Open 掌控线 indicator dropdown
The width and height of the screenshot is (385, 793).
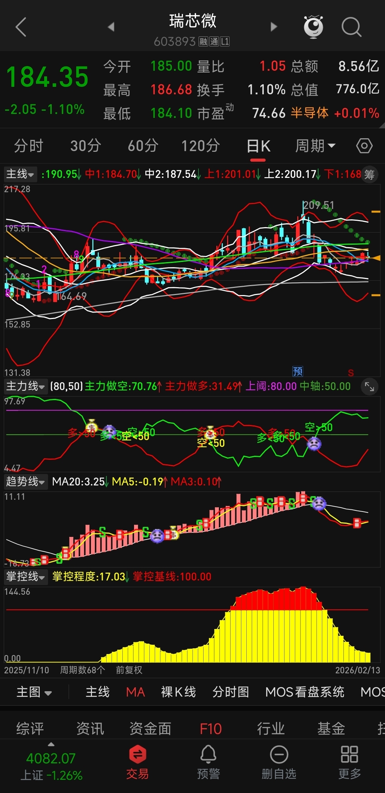click(x=26, y=577)
